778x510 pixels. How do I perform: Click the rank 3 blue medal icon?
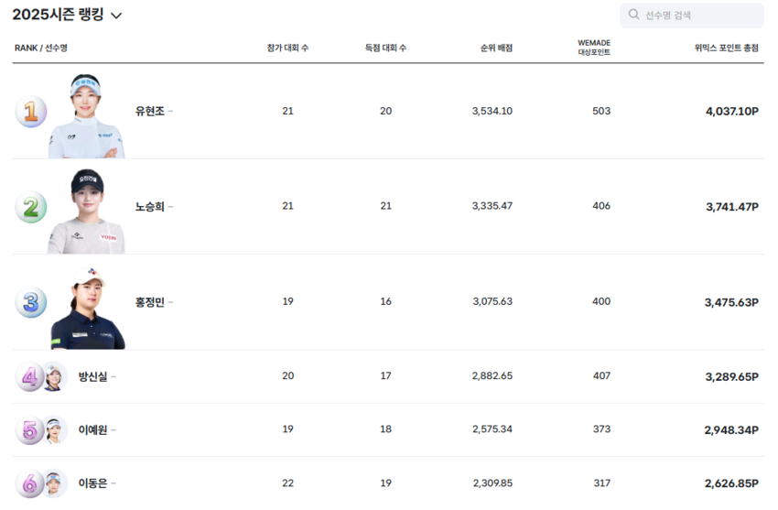(x=30, y=302)
